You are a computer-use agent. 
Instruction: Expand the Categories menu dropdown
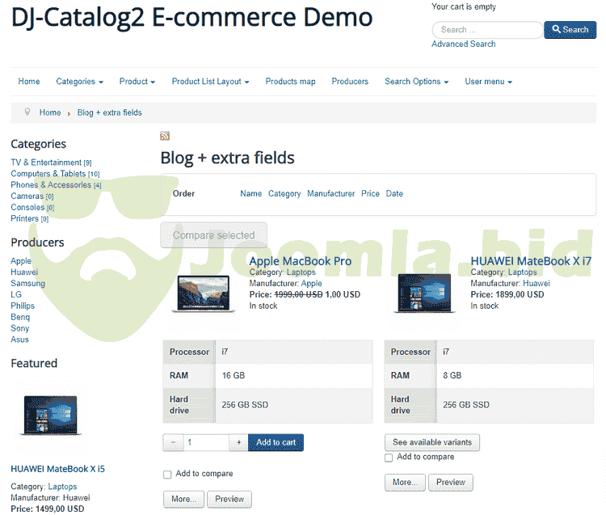tap(79, 82)
